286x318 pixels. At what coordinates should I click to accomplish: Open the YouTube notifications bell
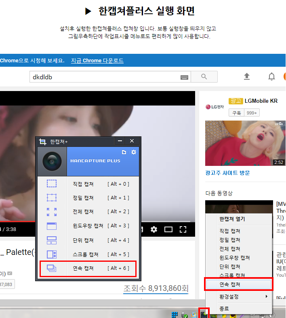[271, 76]
